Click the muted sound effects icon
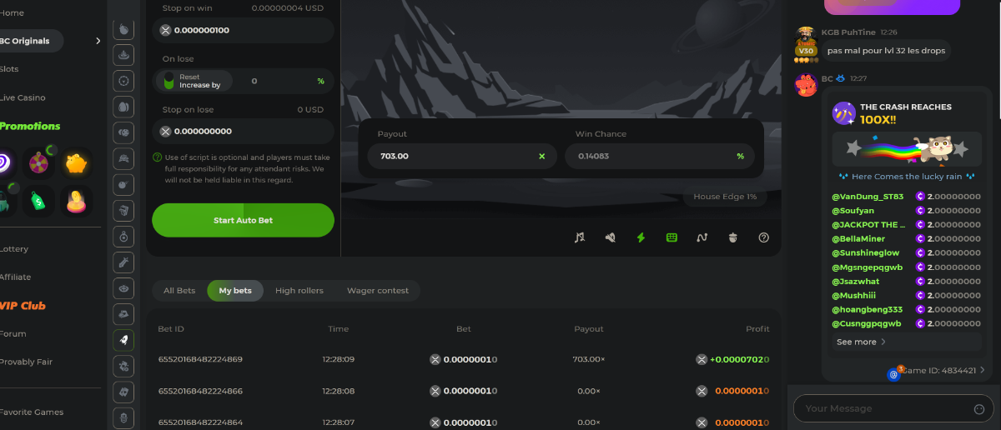1001x430 pixels. (x=611, y=237)
